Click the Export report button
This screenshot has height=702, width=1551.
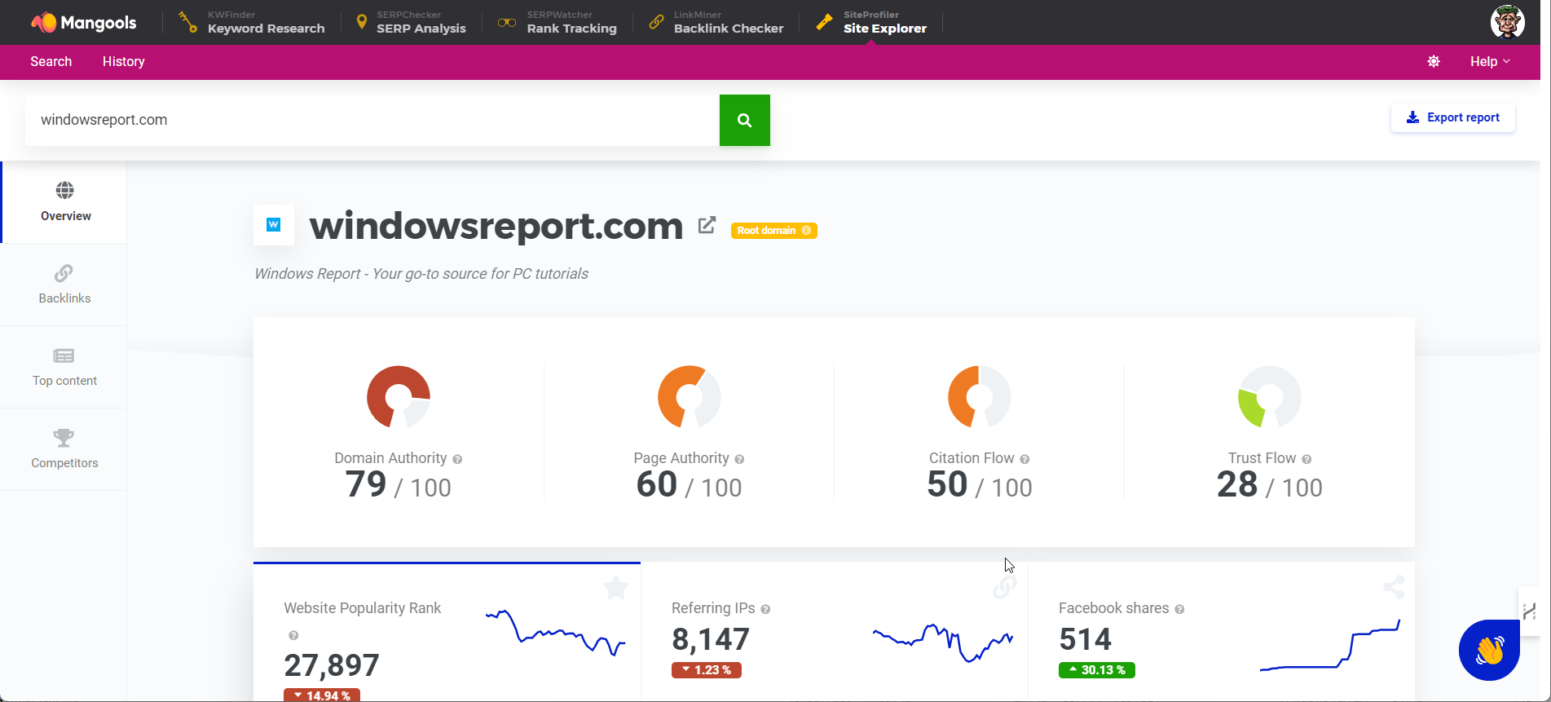click(1453, 117)
